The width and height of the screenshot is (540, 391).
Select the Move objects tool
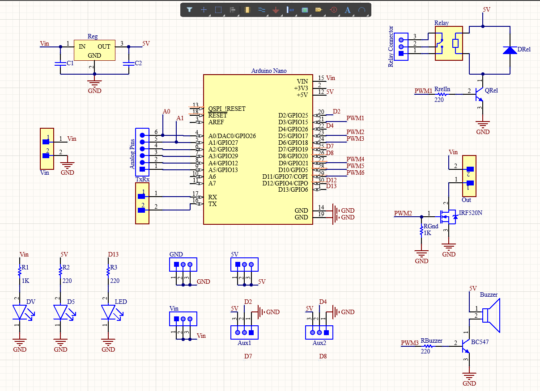coord(203,9)
